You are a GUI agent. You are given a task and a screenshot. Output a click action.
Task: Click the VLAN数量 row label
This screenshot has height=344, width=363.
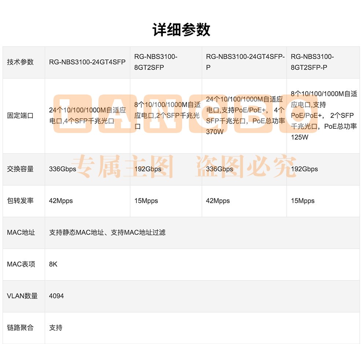22,296
